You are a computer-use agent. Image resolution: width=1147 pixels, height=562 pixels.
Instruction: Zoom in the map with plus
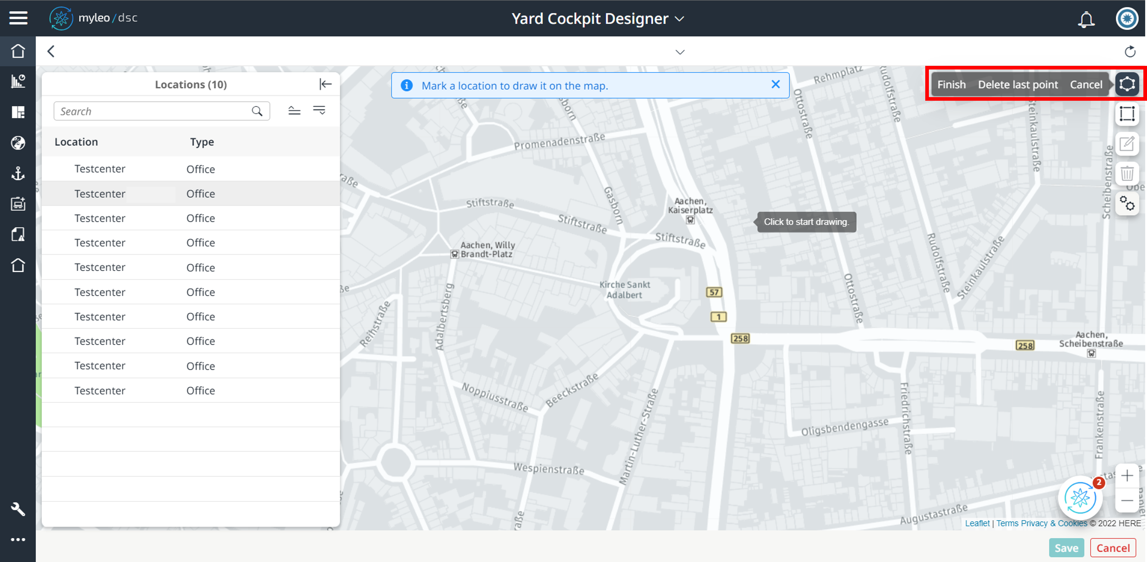(1127, 476)
